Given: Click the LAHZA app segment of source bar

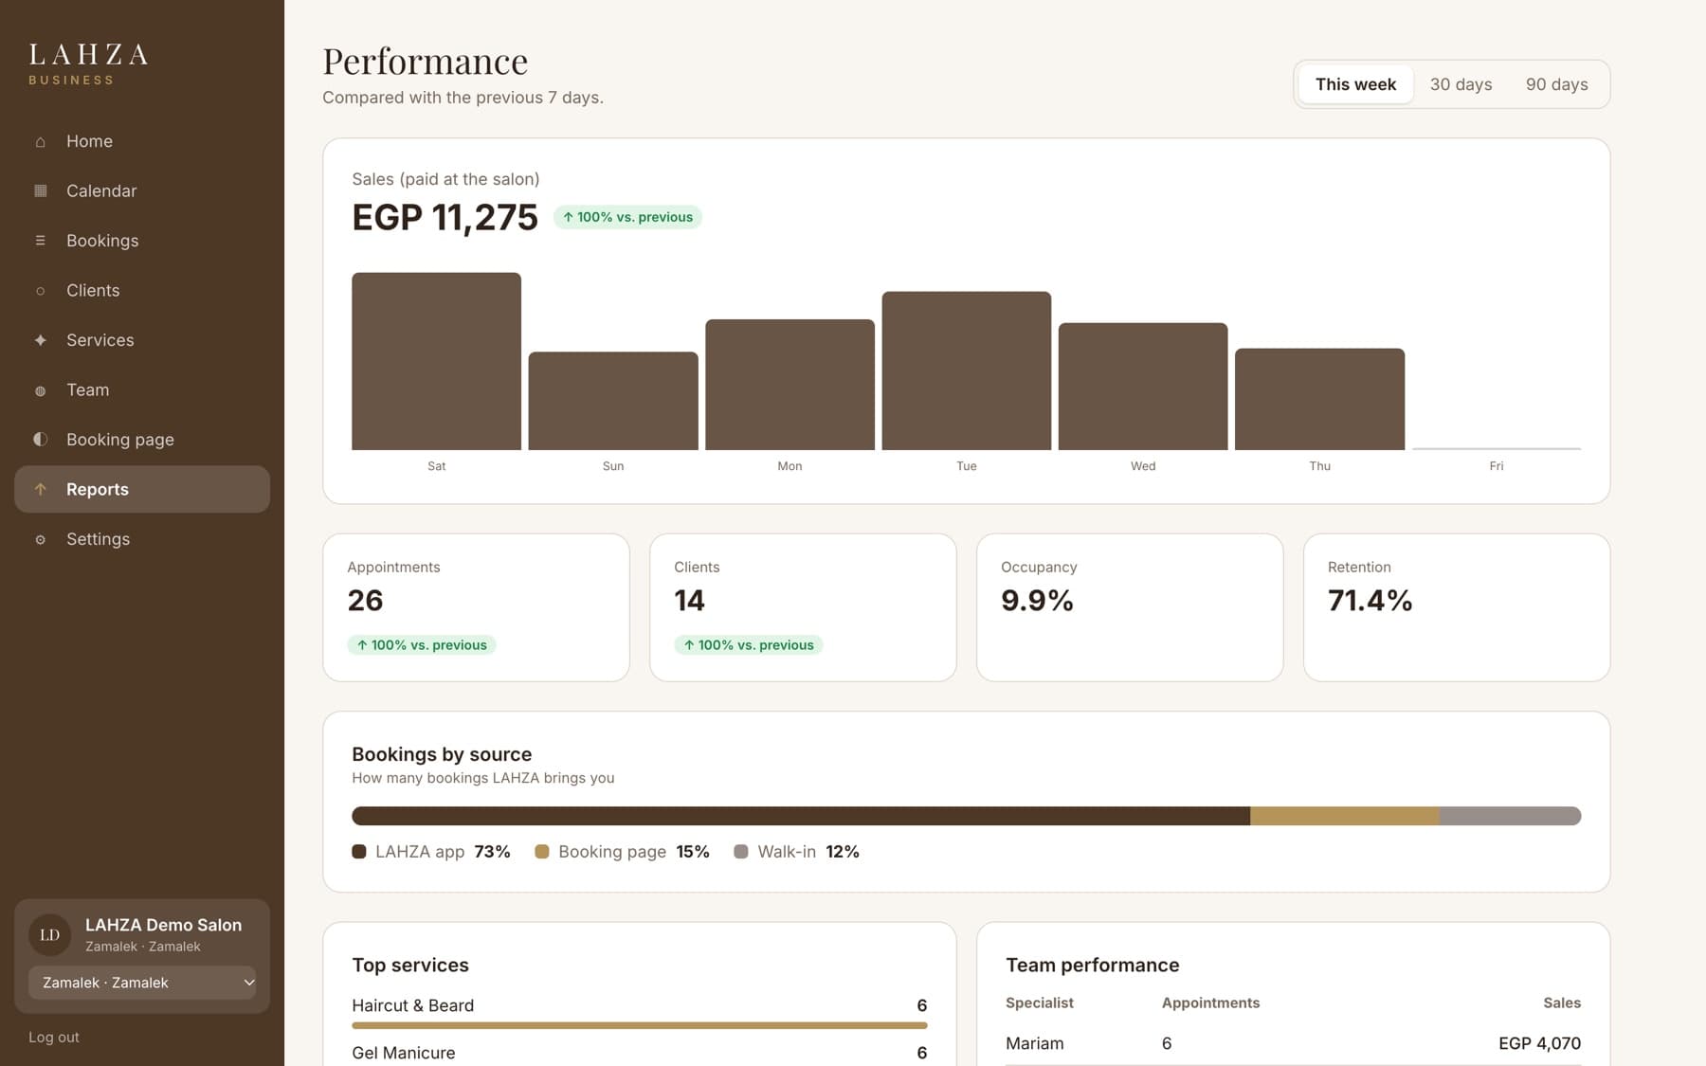Looking at the screenshot, I should pyautogui.click(x=801, y=816).
